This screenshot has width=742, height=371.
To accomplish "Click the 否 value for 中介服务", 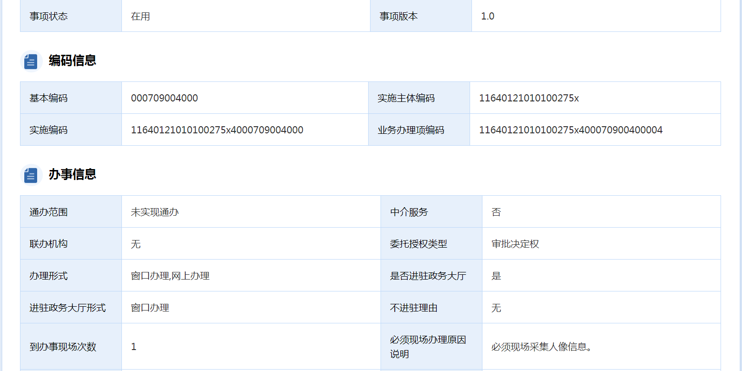I will [x=496, y=212].
